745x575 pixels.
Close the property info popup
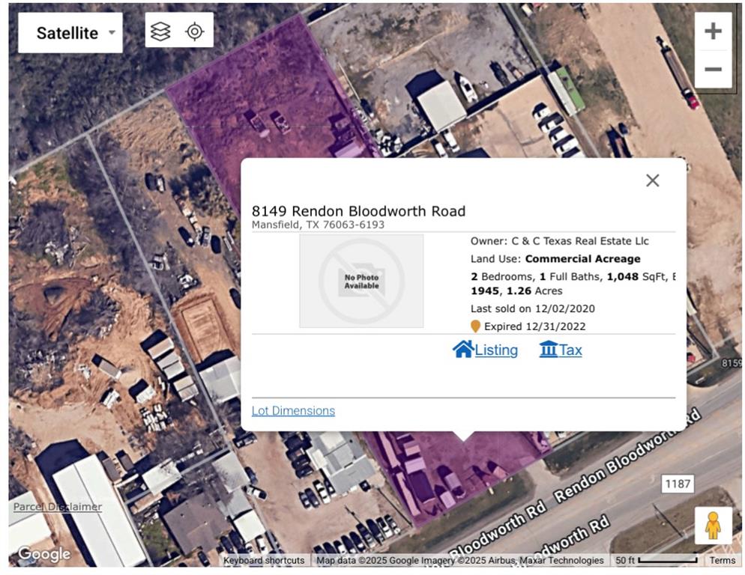tap(652, 180)
